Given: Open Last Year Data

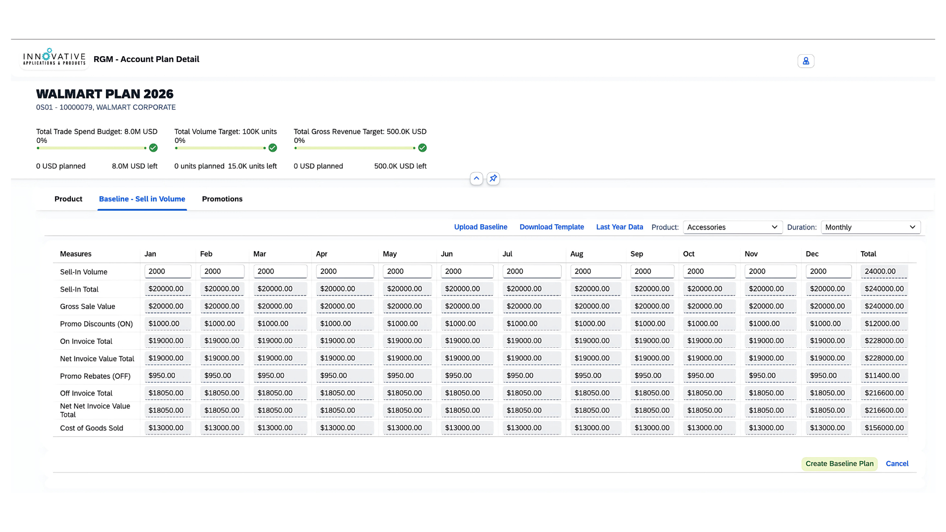Looking at the screenshot, I should pyautogui.click(x=619, y=227).
